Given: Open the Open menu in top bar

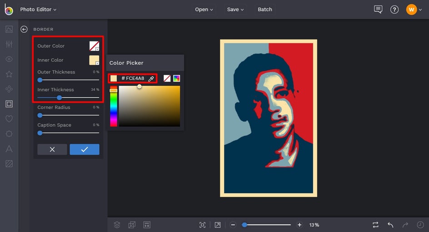Looking at the screenshot, I should [x=204, y=10].
